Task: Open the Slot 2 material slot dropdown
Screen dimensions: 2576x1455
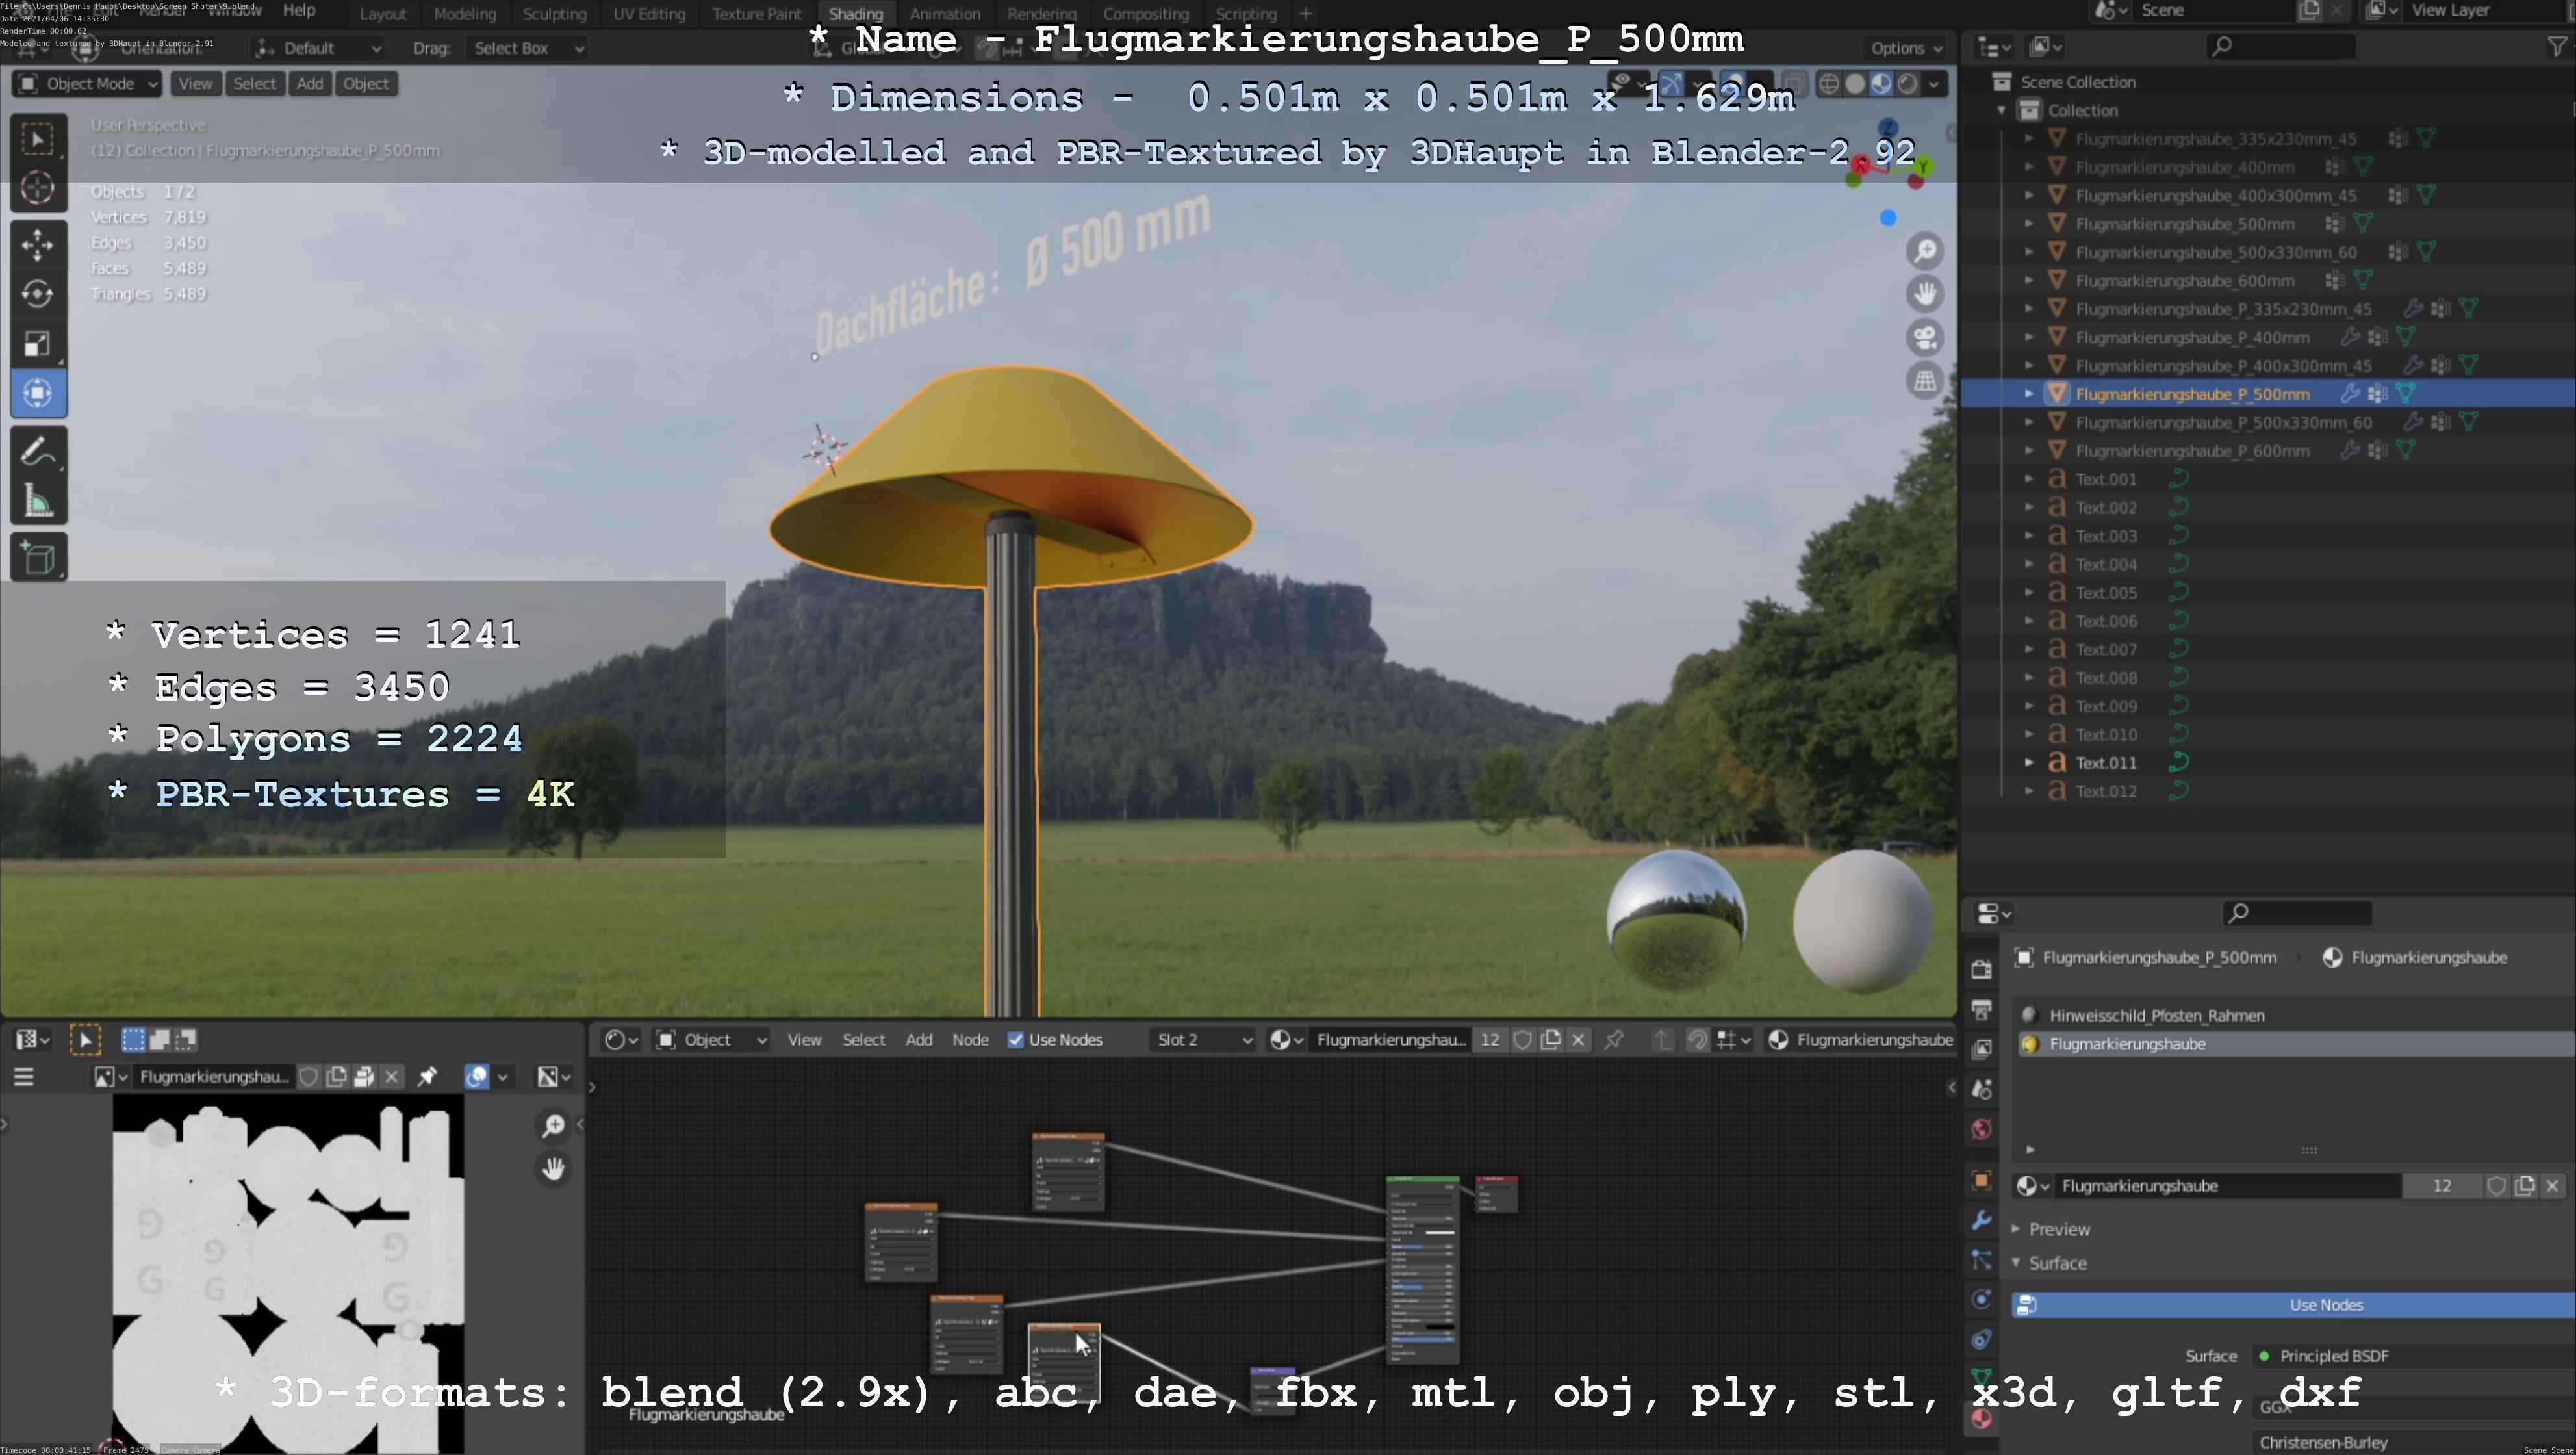Action: 1204,1040
